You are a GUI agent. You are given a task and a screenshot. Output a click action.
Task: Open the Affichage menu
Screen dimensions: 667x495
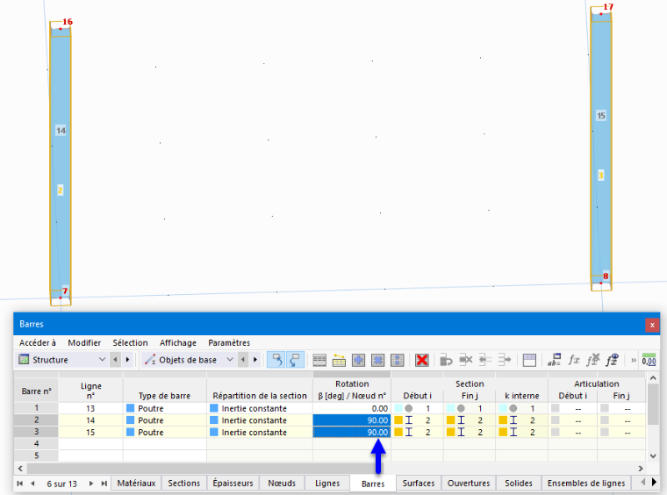pos(178,343)
